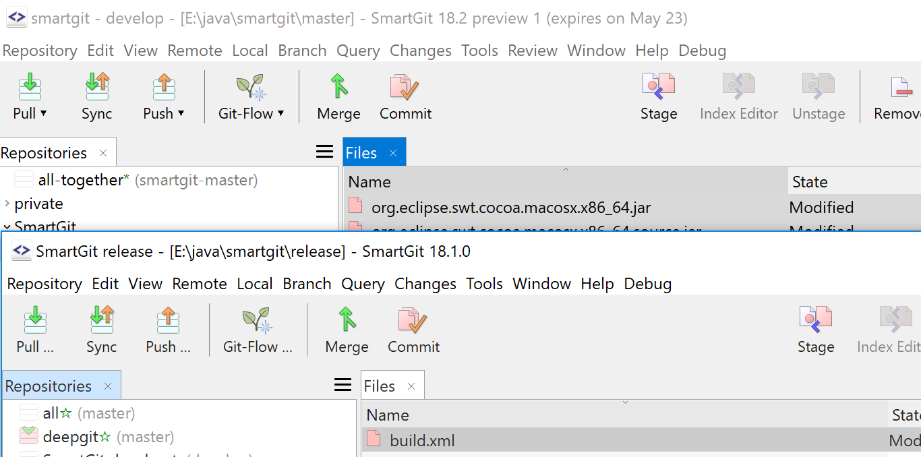Open the Changes menu in the develop window
The image size is (921, 457).
coord(421,51)
